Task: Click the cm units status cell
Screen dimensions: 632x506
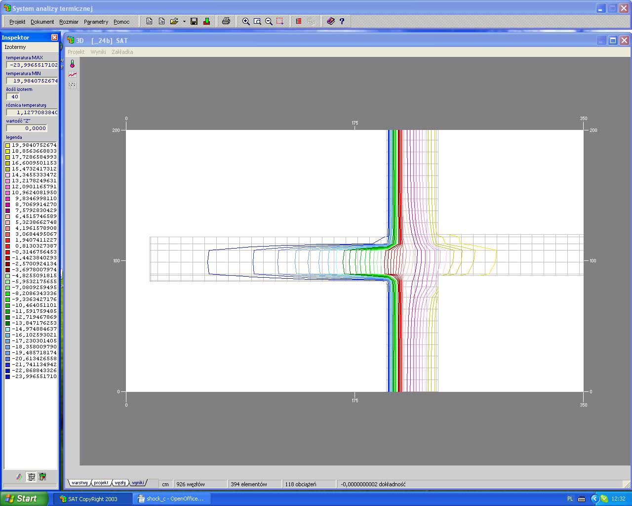Action: tap(165, 484)
